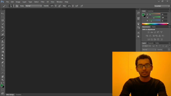The image size is (171, 96).
Task: Open the brush Mode dropdown
Action: (33, 6)
